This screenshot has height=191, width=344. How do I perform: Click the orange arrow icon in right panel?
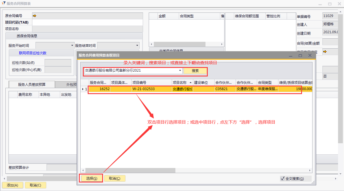click(325, 52)
